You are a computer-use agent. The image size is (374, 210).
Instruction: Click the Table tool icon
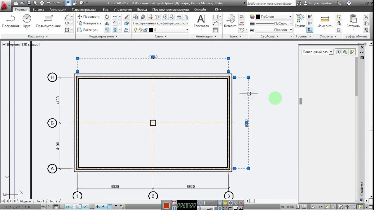pos(215,30)
